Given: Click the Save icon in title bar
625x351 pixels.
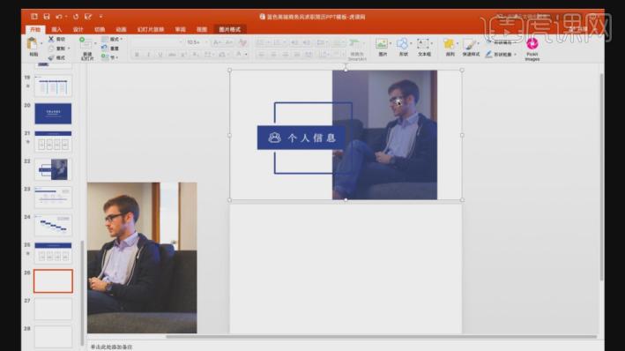Looking at the screenshot, I should pyautogui.click(x=47, y=17).
